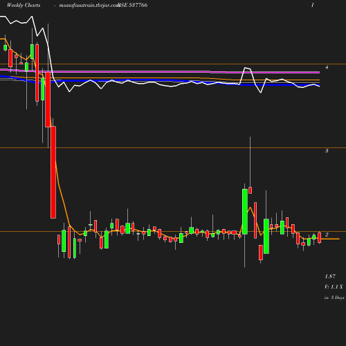
Task: Select the price axis label '4'
Action: [x=327, y=67]
